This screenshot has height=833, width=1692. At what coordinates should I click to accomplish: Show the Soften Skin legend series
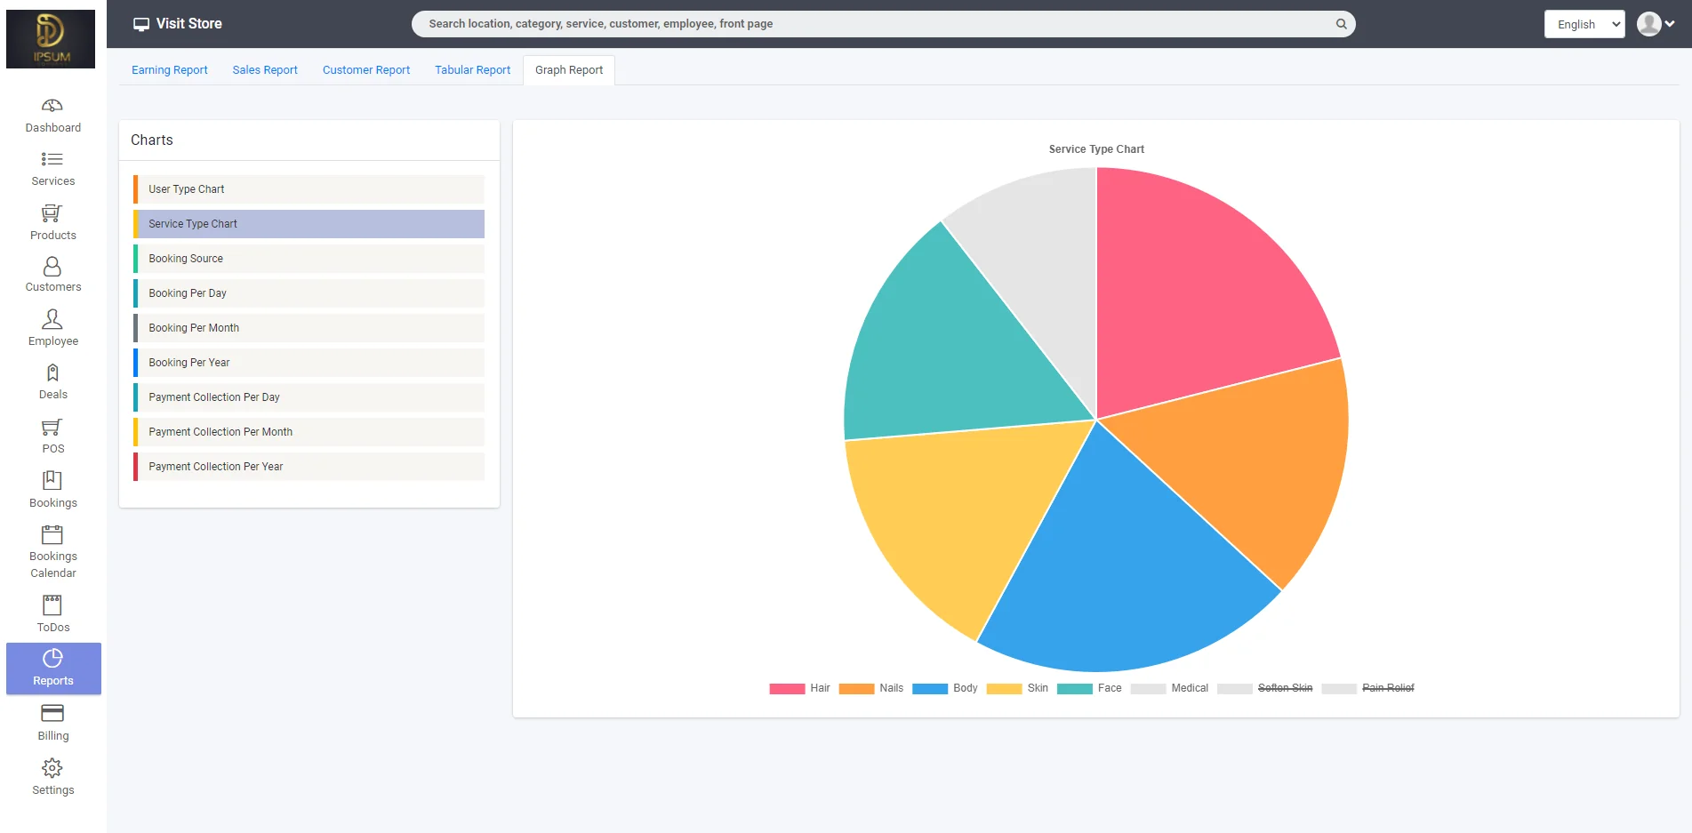pyautogui.click(x=1265, y=688)
